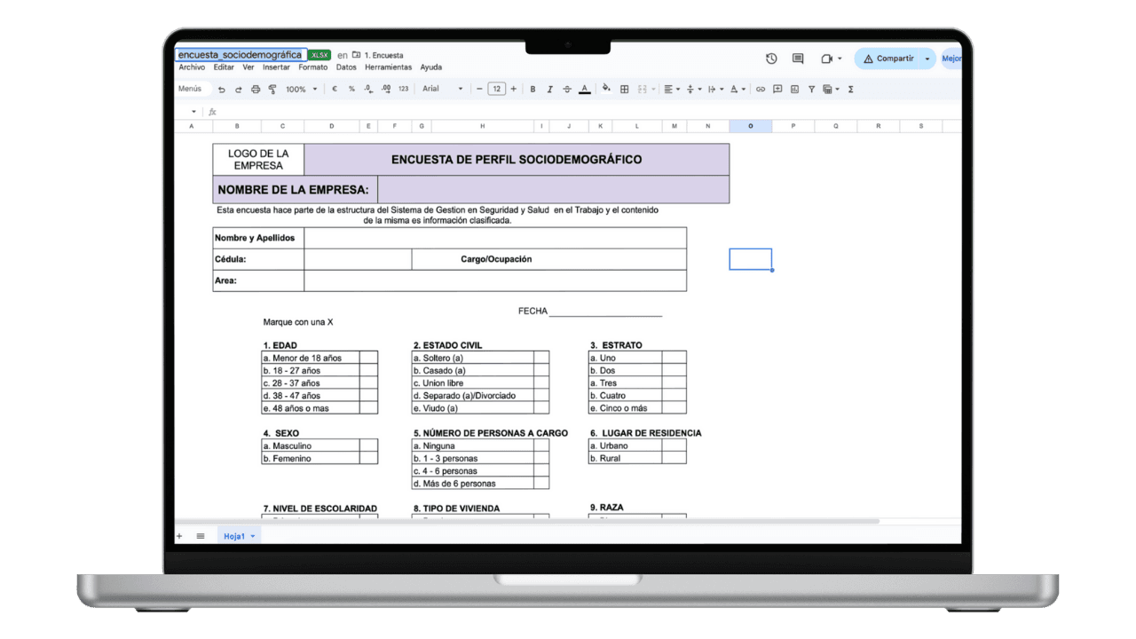Screen dimensions: 1136x639
Task: Open the Print dialog
Action: (x=256, y=89)
